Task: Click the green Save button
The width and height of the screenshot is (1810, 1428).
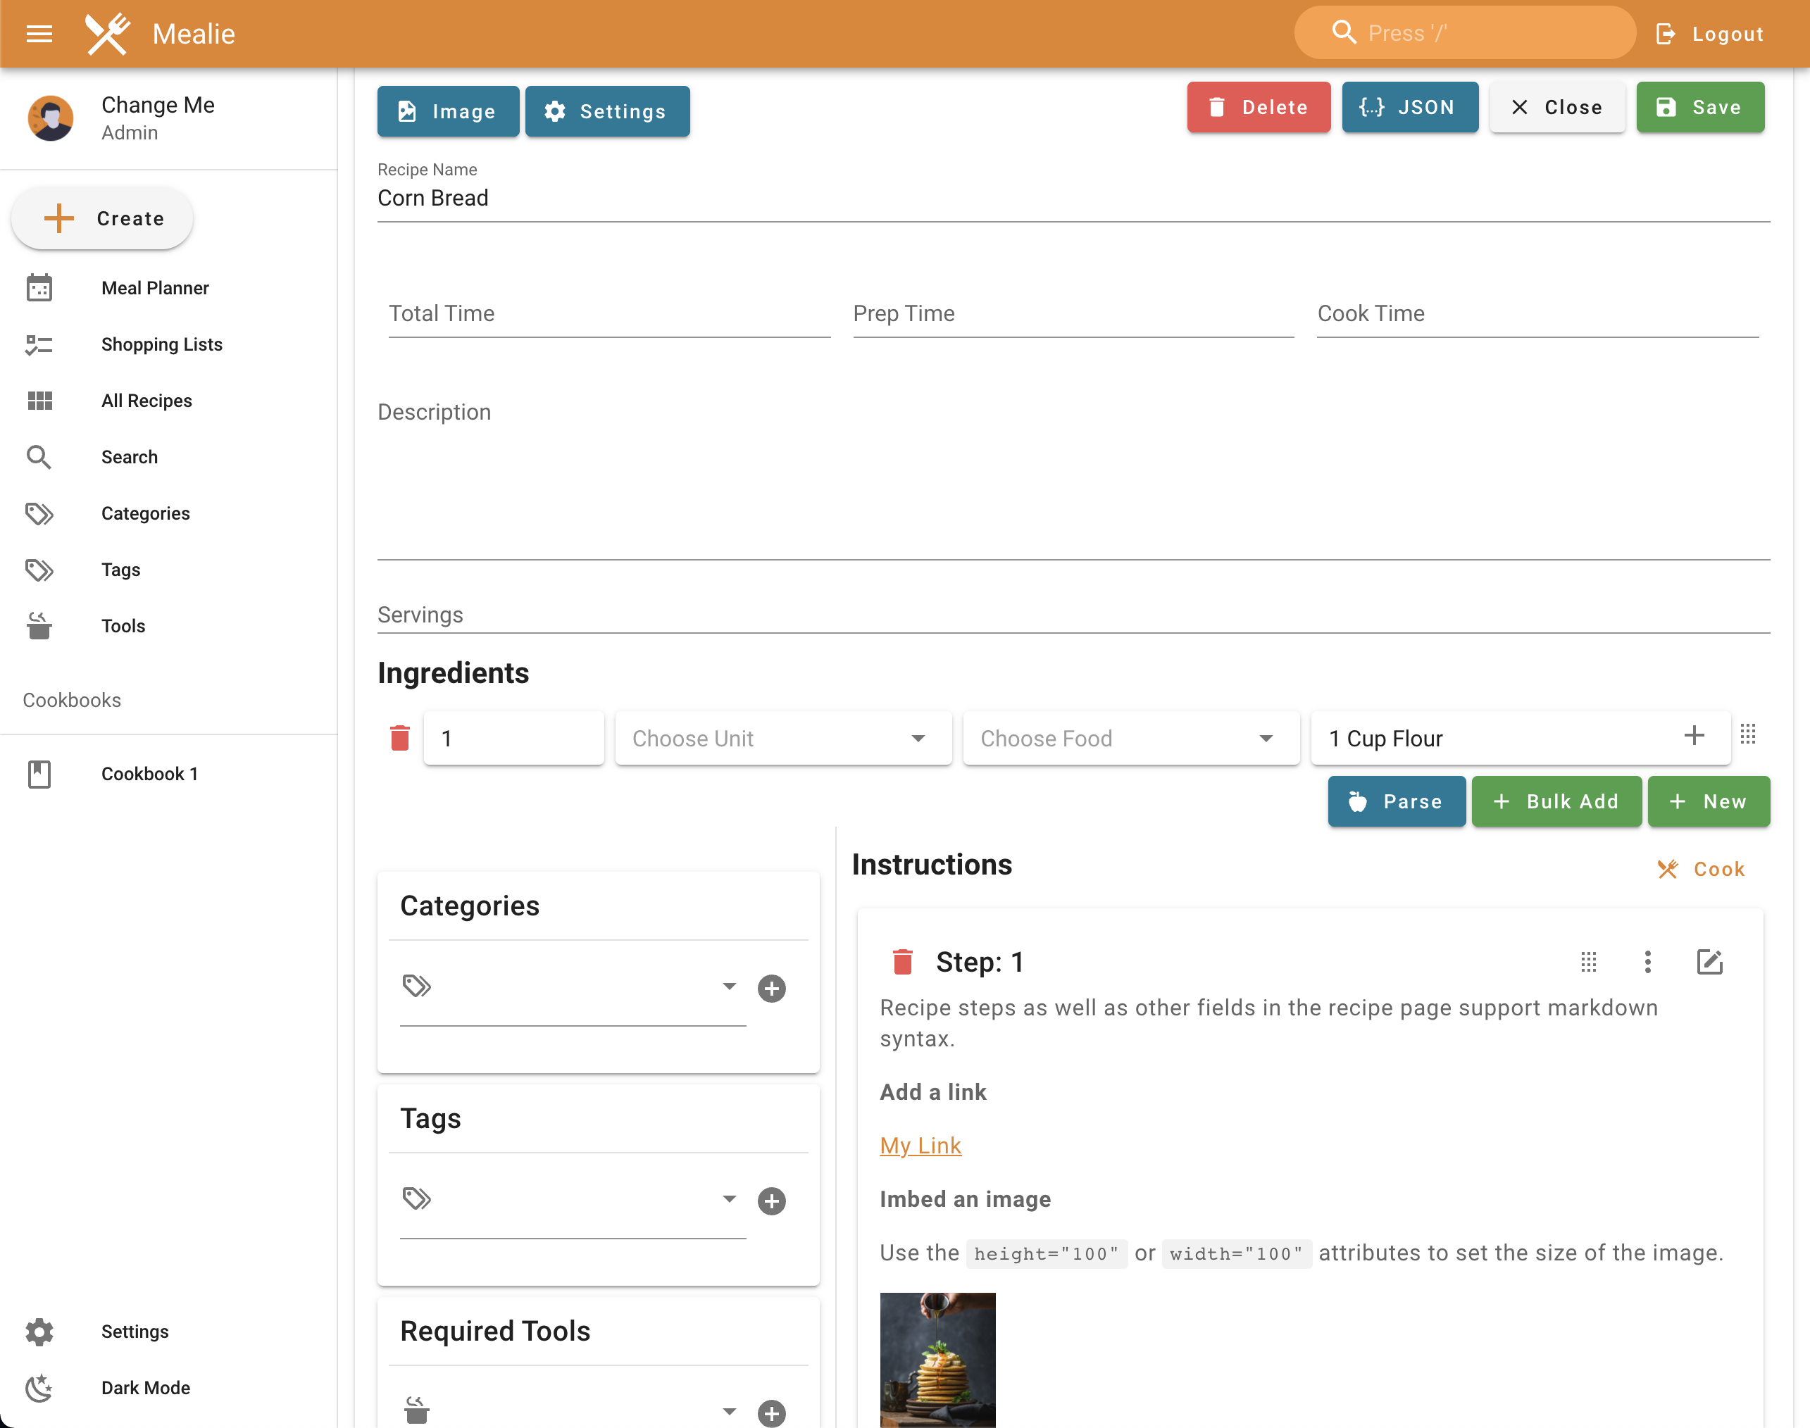Action: (1699, 107)
